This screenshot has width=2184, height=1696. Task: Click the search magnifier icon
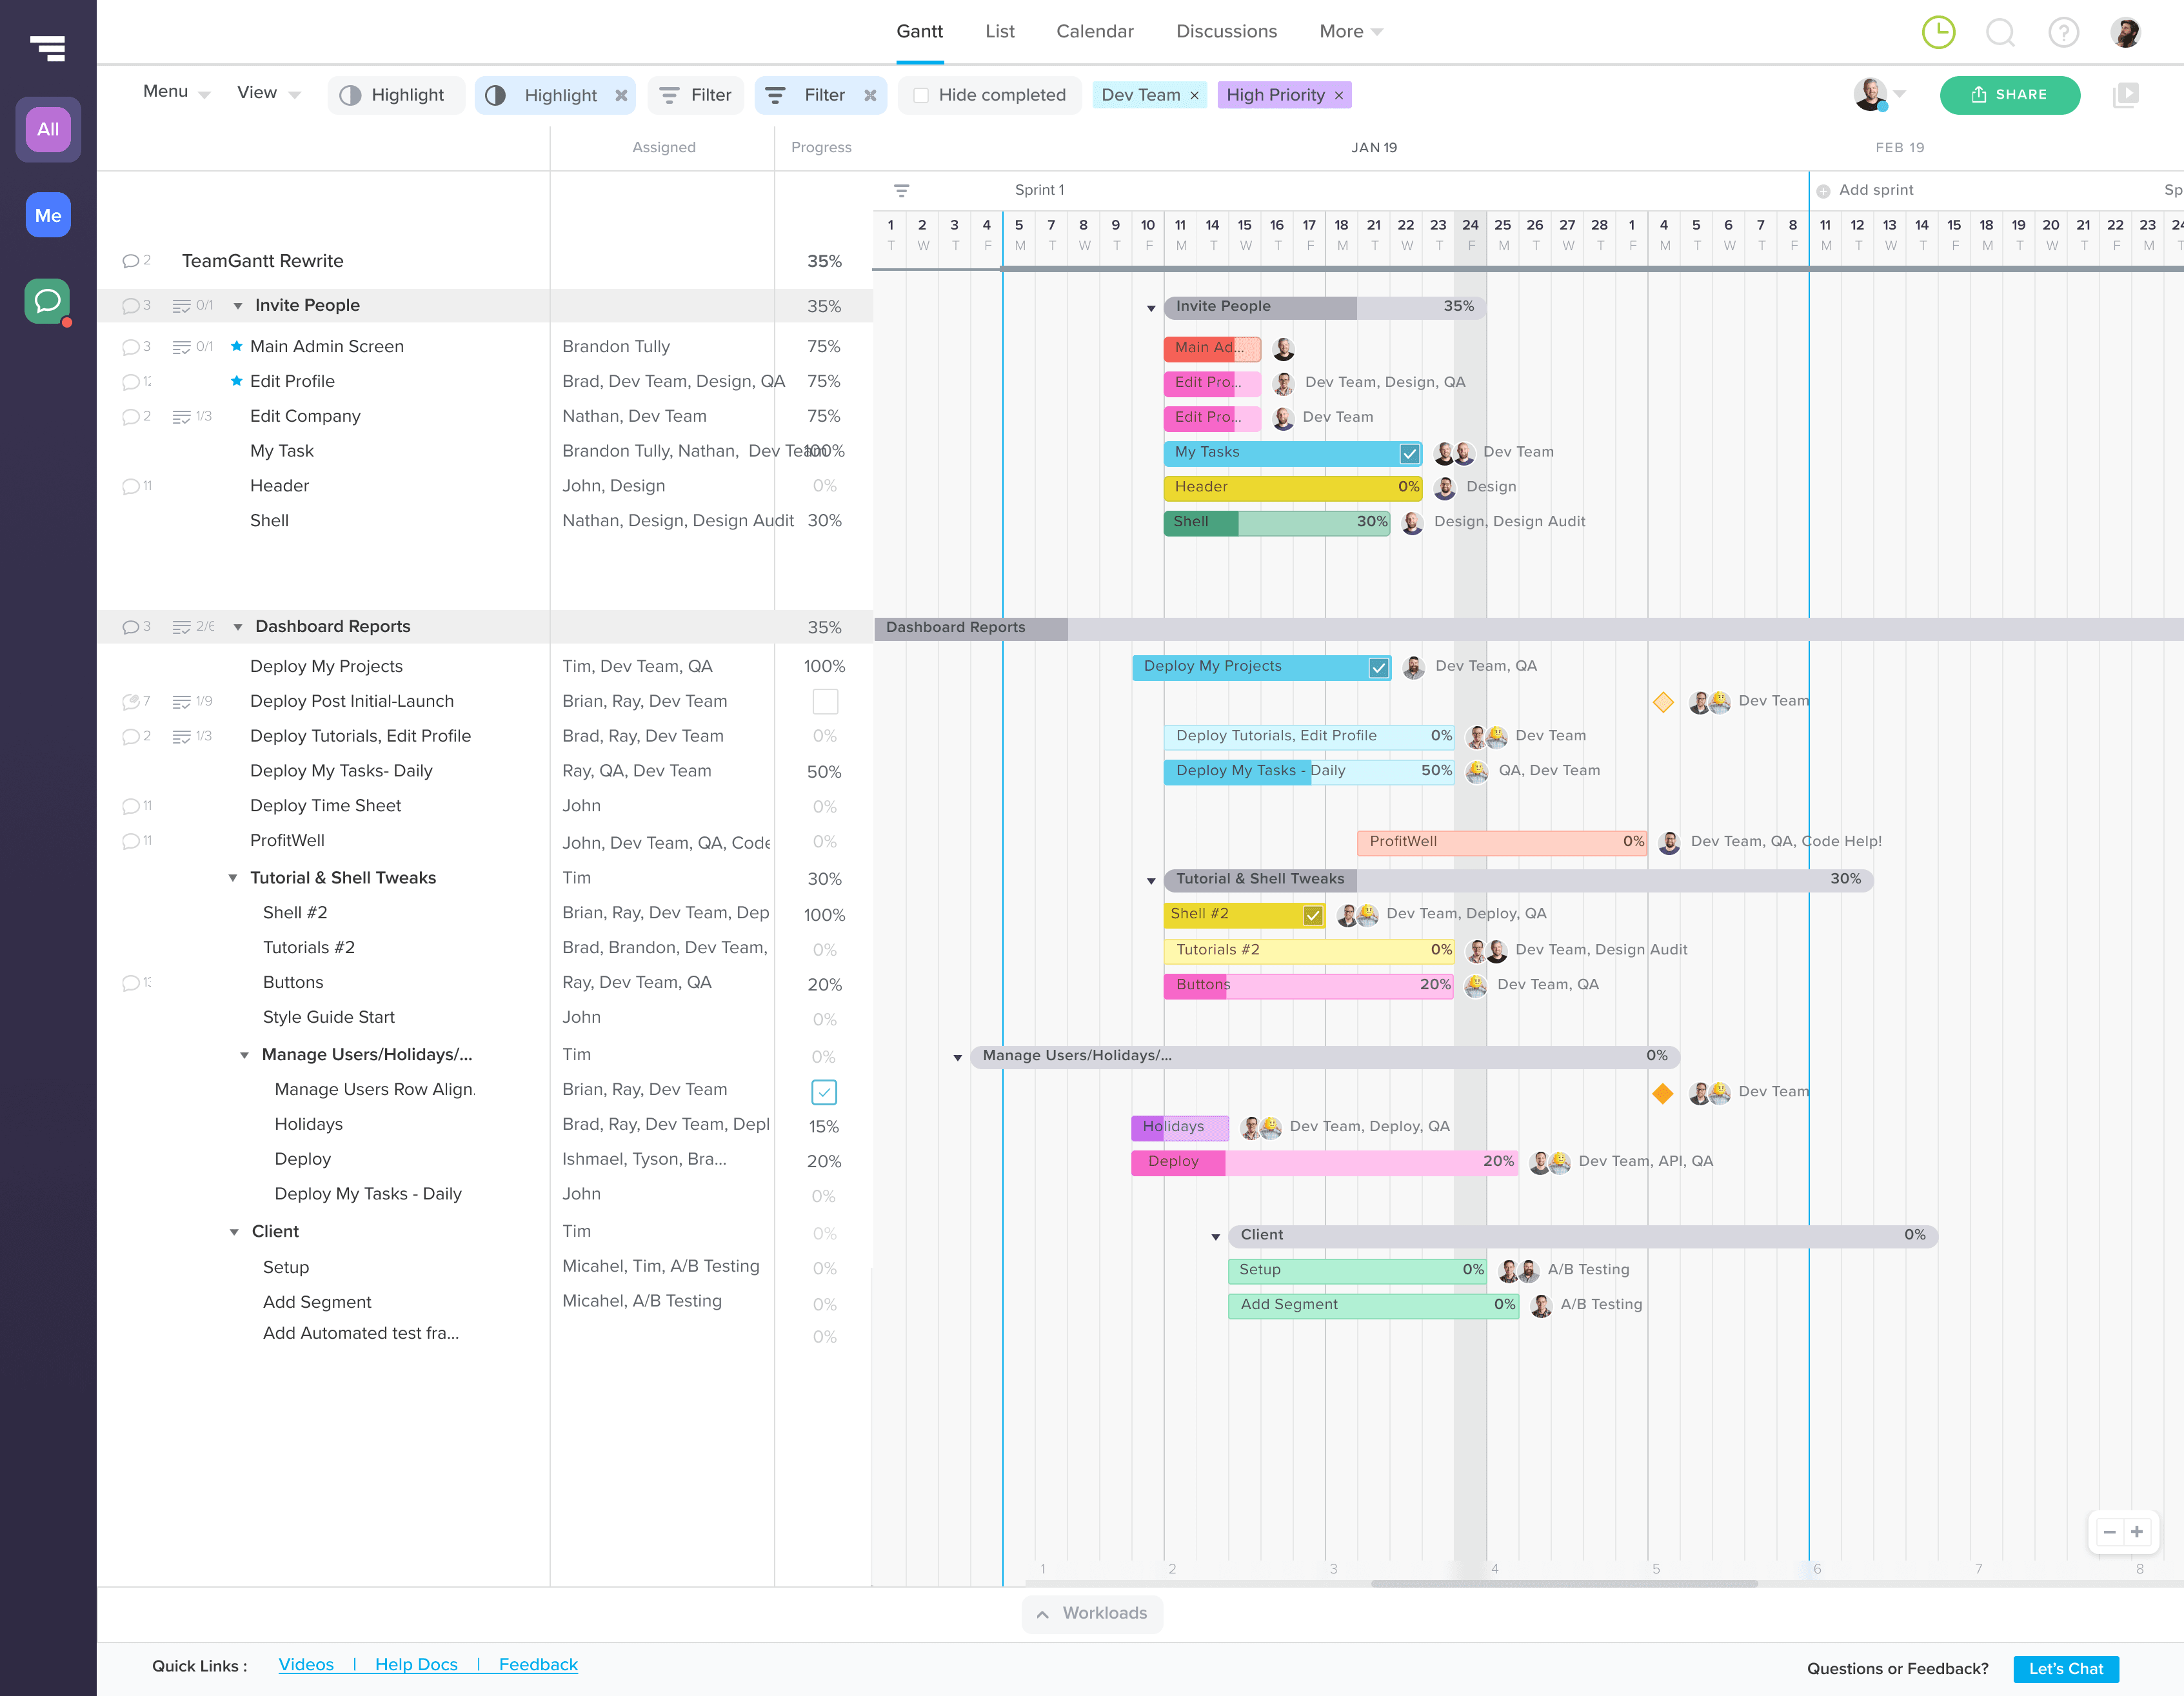point(2000,32)
